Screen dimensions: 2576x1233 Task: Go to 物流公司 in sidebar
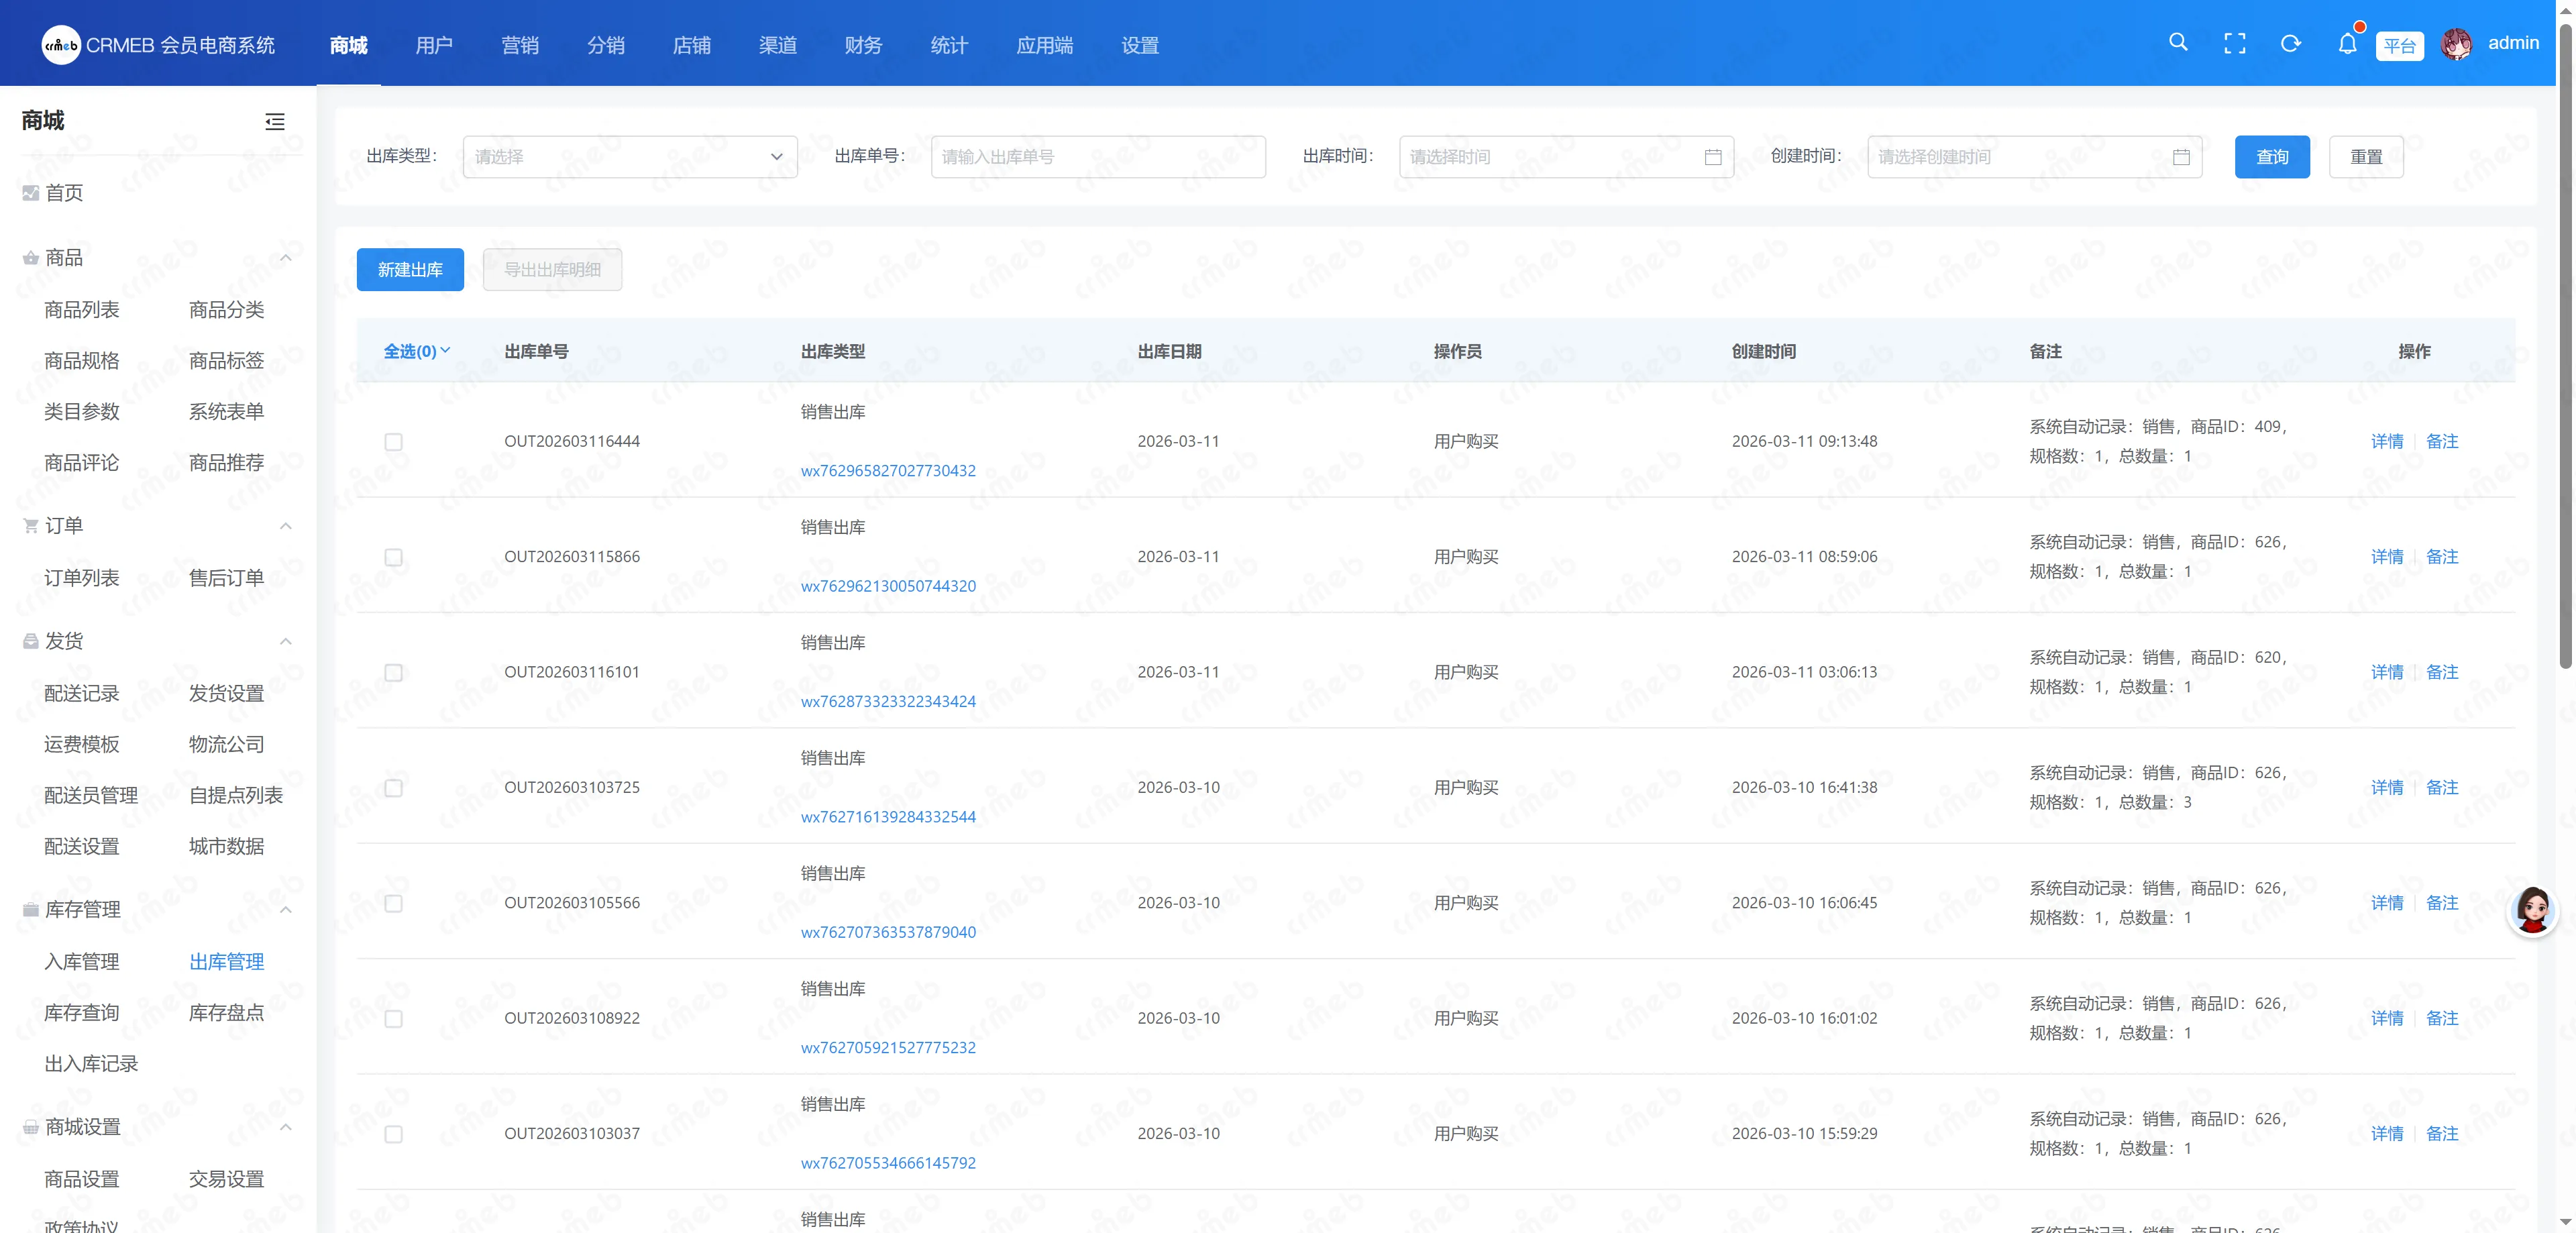pos(227,744)
